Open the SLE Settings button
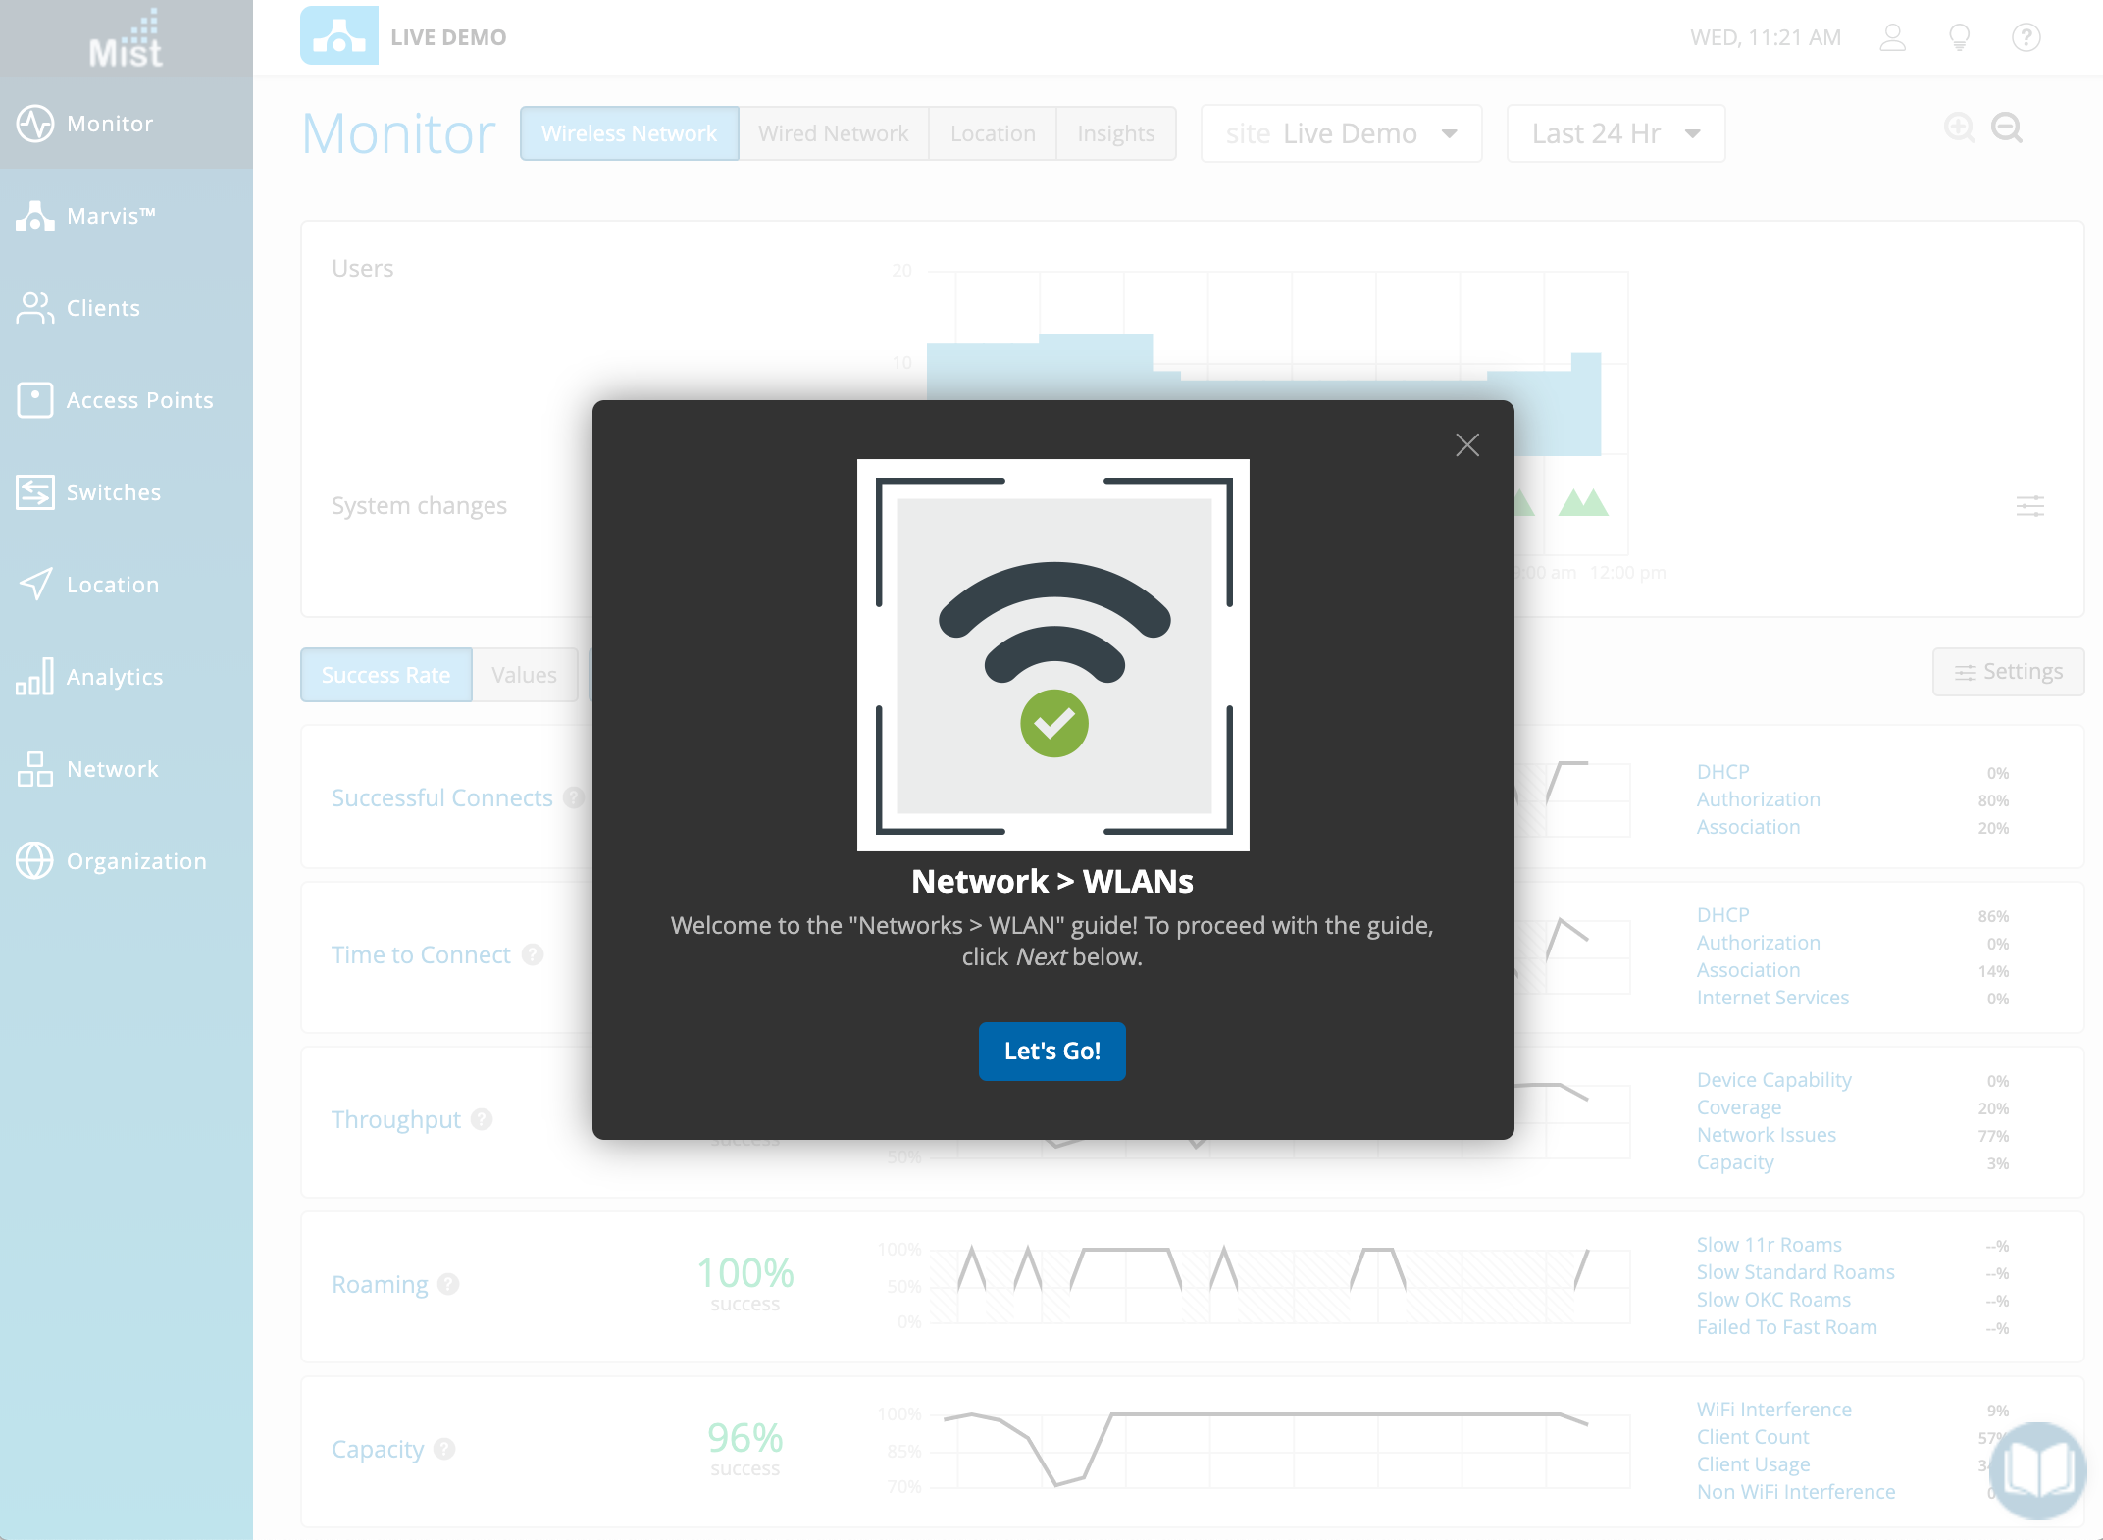The height and width of the screenshot is (1540, 2103). (x=2008, y=672)
